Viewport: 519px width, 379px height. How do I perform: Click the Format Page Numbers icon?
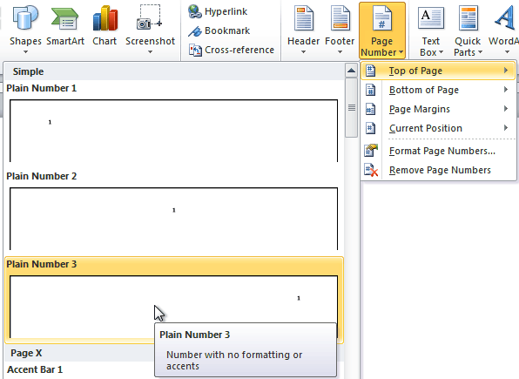371,151
